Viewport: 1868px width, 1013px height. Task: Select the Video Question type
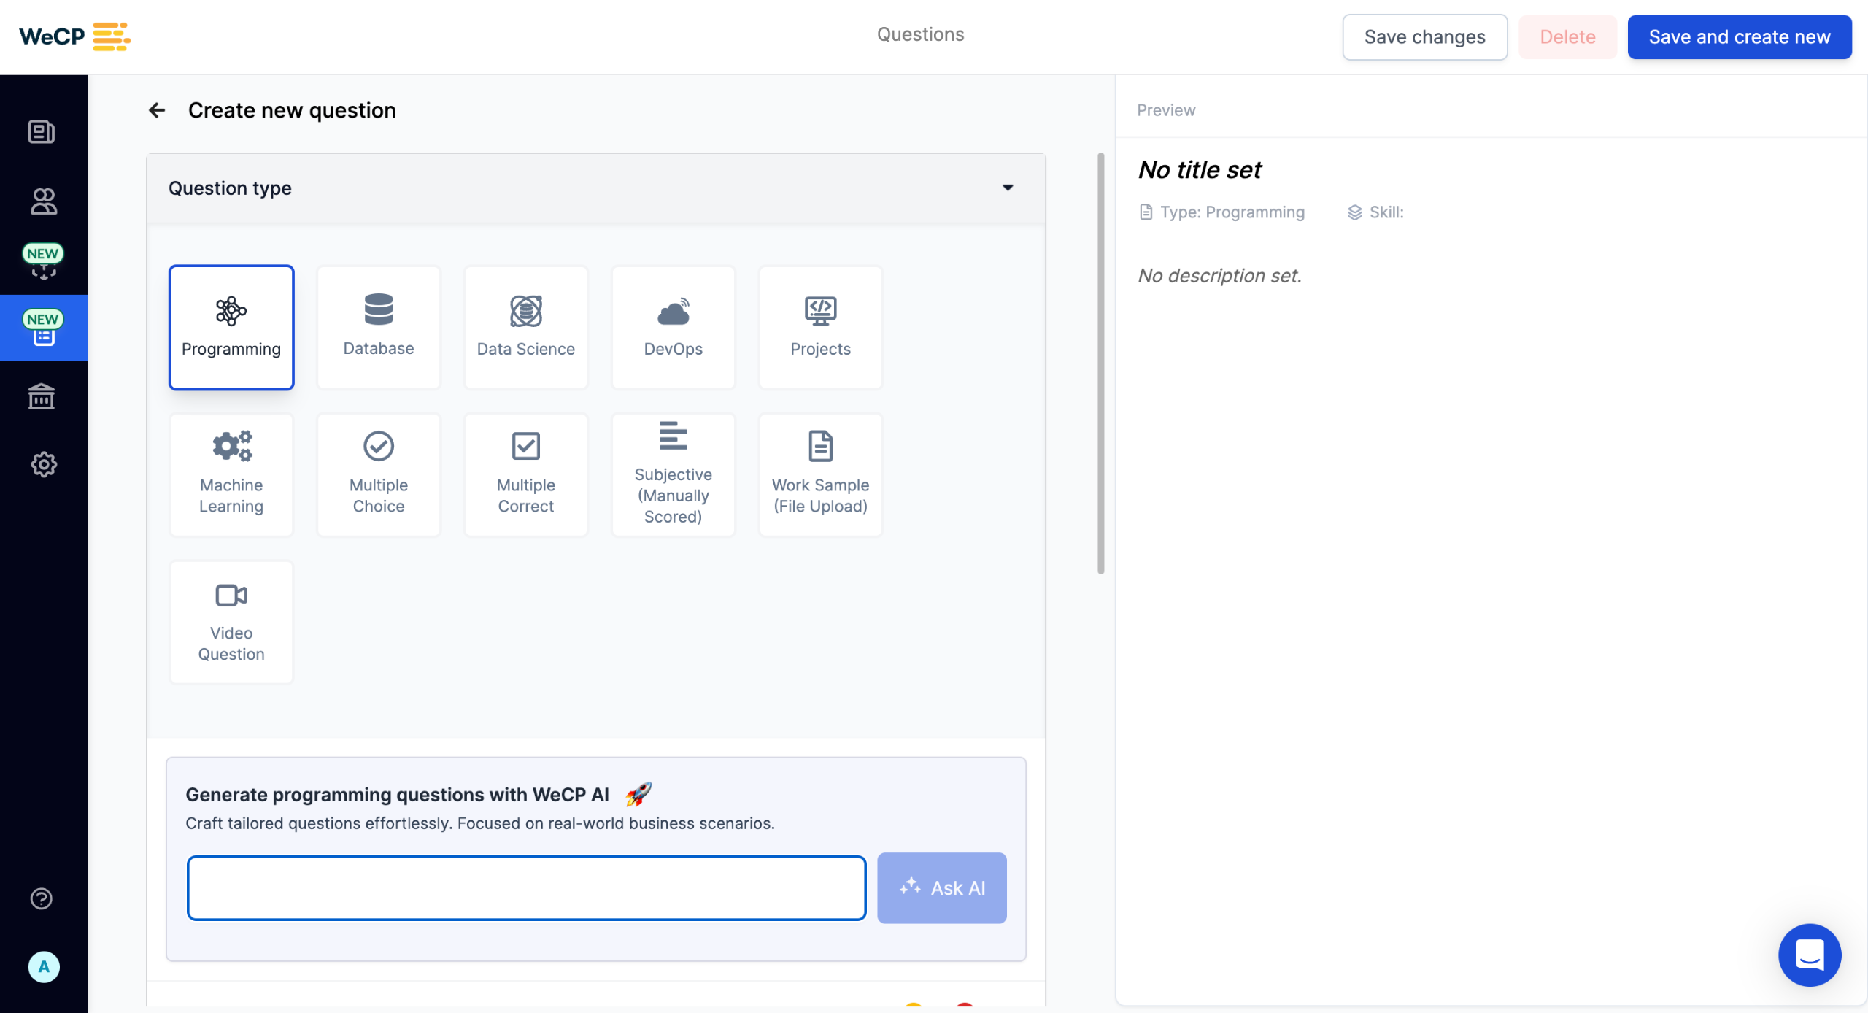[231, 623]
